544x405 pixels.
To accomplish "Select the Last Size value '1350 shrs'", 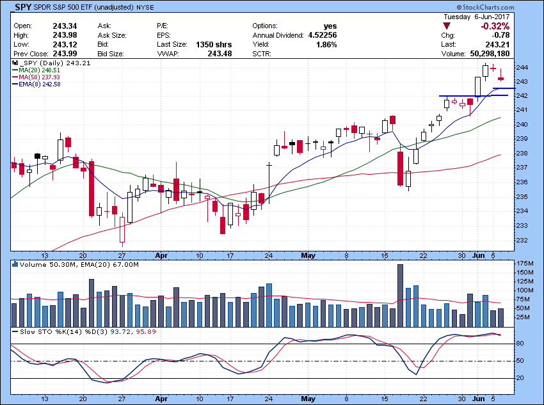I will (x=214, y=45).
